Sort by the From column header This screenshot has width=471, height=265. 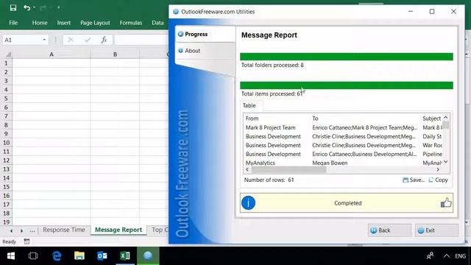(x=252, y=119)
